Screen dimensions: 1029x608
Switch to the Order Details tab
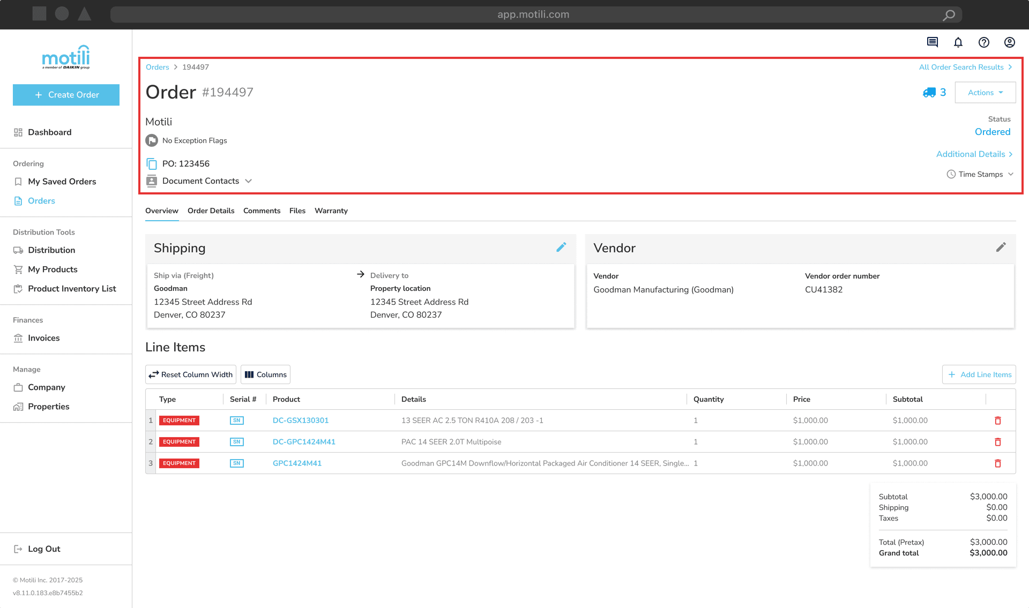(x=211, y=211)
